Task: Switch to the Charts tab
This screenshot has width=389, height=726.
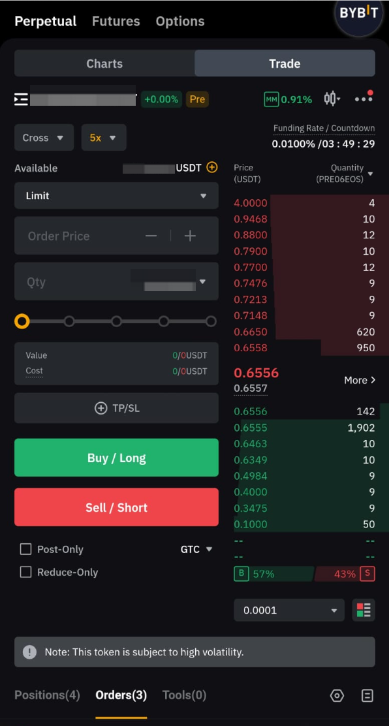Action: click(x=104, y=63)
